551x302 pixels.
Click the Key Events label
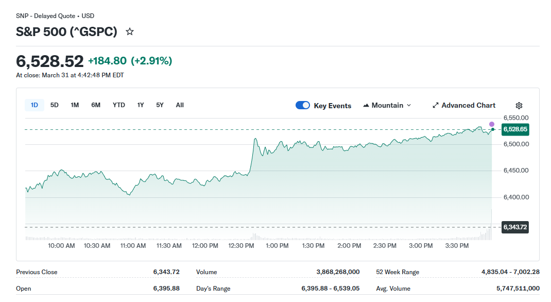coord(333,106)
